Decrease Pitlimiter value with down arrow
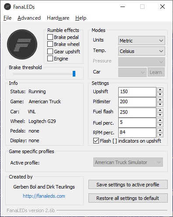Image resolution: width=173 pixels, height=217 pixels. [160, 105]
